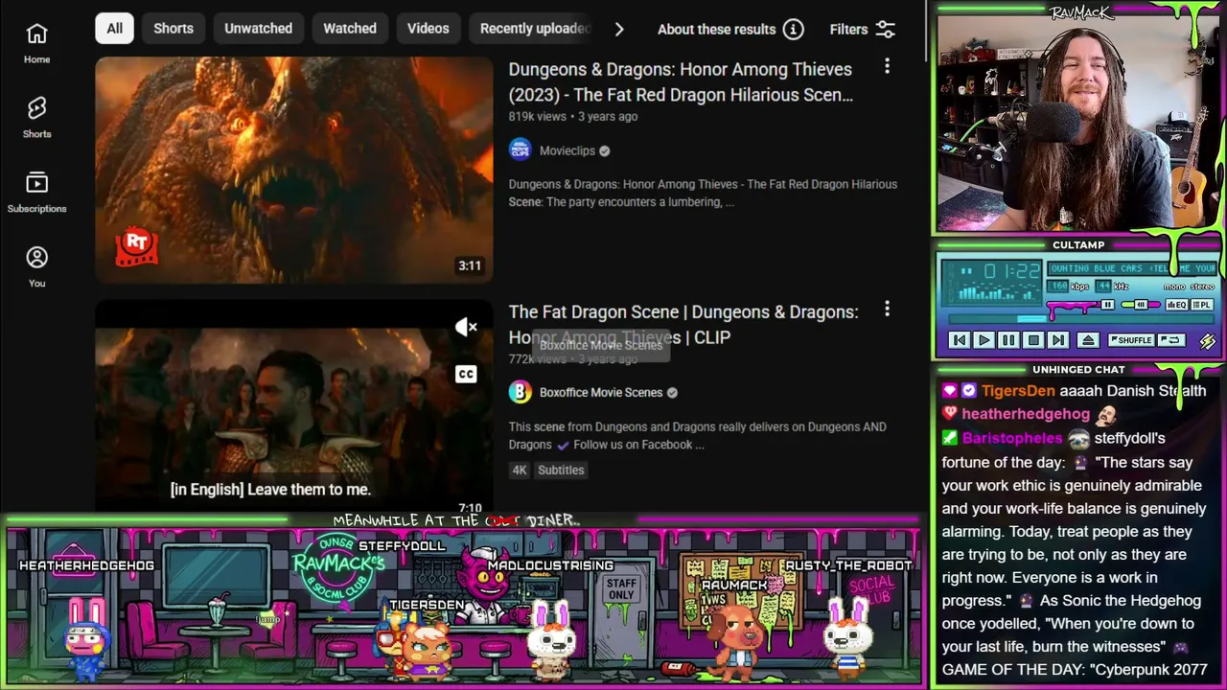The width and height of the screenshot is (1227, 690).
Task: Click the Boxoffice Movie Scenes channel avatar
Action: coord(520,392)
